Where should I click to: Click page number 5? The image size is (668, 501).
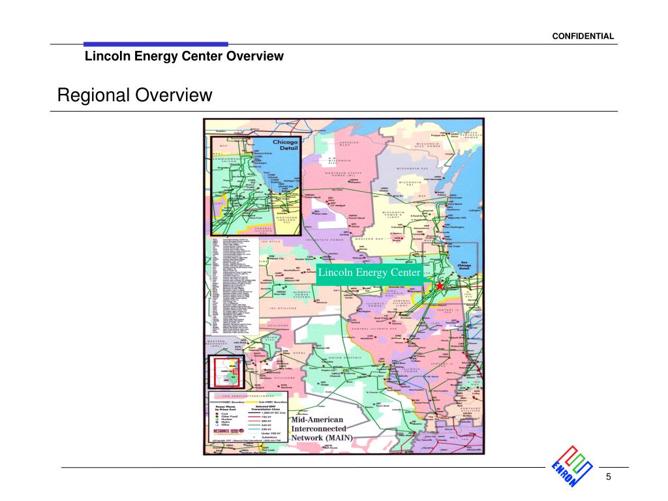[609, 477]
